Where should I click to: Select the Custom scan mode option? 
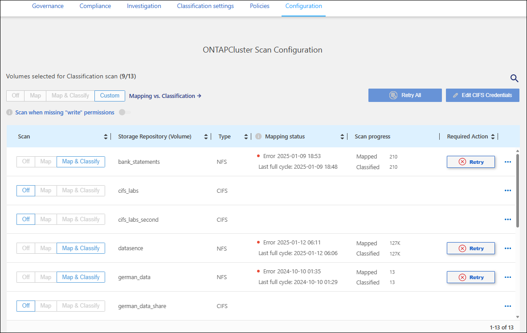pos(110,95)
